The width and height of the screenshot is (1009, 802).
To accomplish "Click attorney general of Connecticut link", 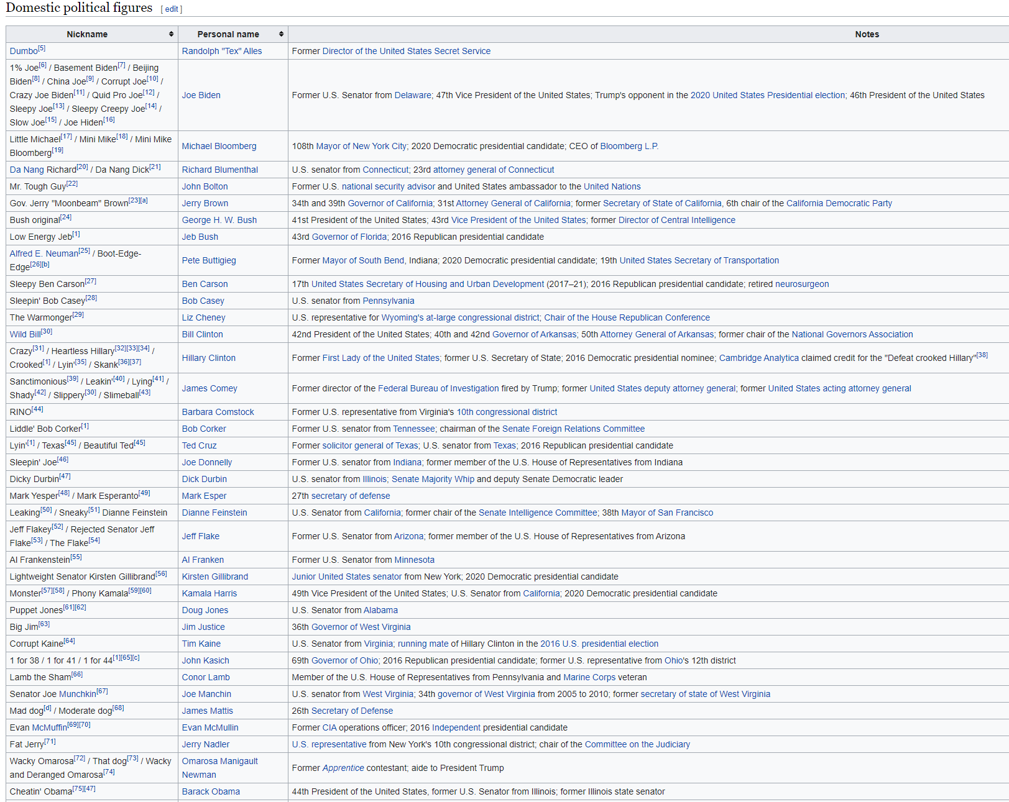I will click(x=494, y=170).
